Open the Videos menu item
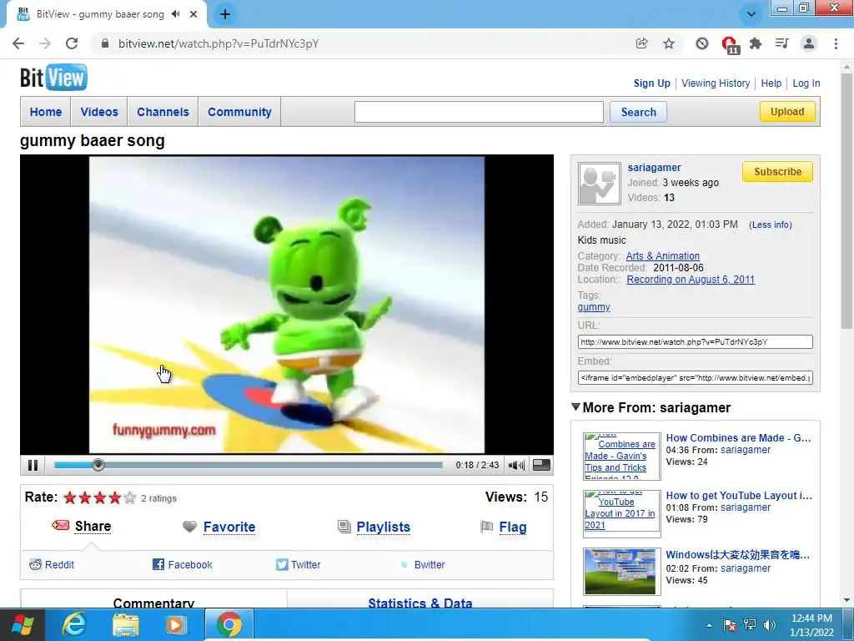 coord(99,112)
